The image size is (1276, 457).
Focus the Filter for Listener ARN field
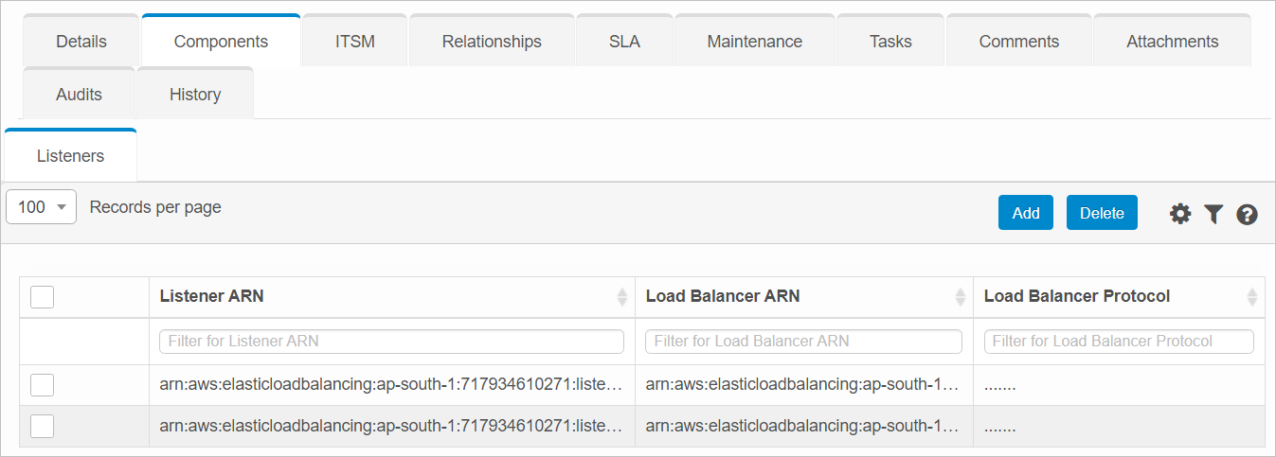point(391,342)
